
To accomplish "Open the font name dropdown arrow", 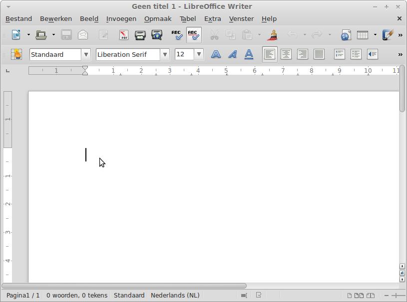I will tap(165, 54).
